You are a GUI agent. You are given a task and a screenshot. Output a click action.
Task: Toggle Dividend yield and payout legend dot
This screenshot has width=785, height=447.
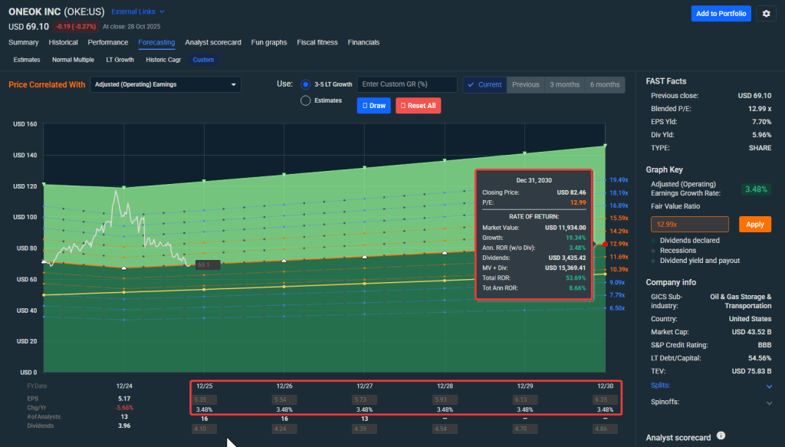(654, 261)
